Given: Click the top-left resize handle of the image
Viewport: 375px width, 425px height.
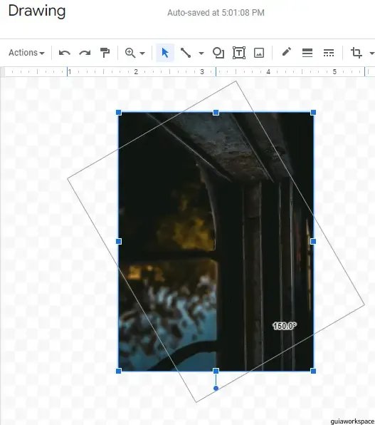Looking at the screenshot, I should click(x=119, y=112).
